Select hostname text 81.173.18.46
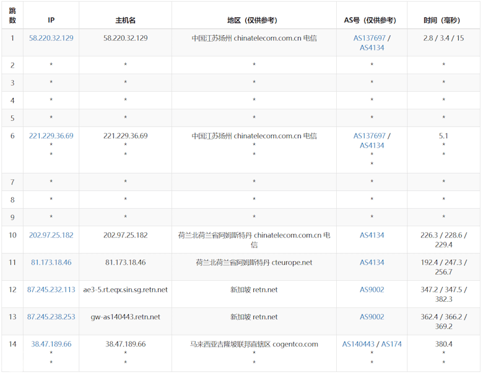 coord(125,262)
